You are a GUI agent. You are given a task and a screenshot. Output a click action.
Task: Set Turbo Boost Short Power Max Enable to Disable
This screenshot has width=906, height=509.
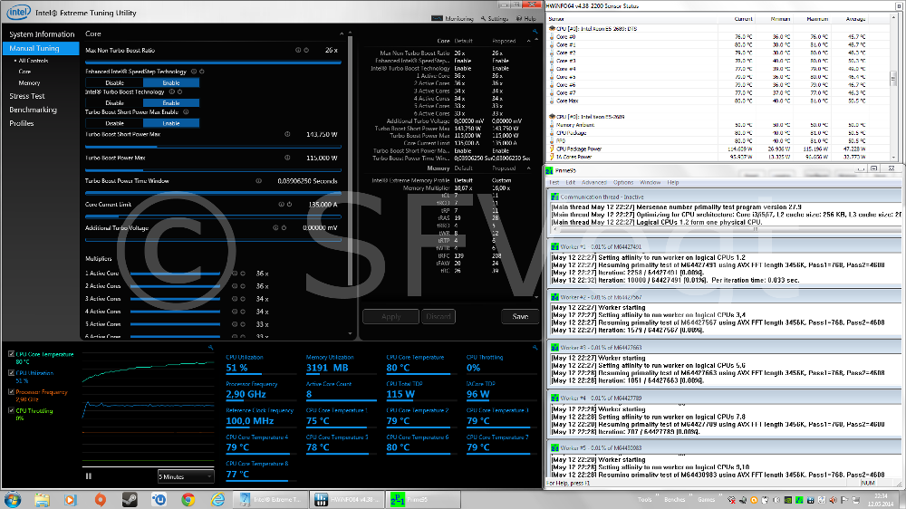pyautogui.click(x=114, y=123)
